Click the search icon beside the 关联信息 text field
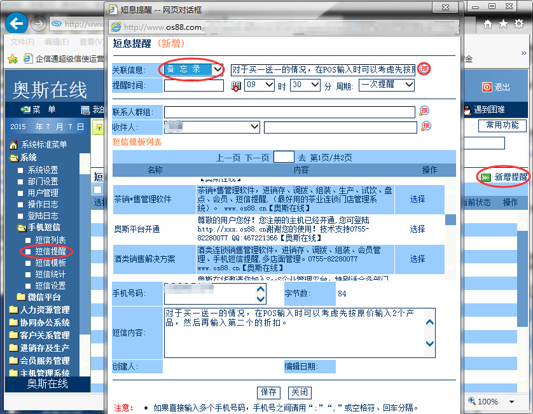 pyautogui.click(x=424, y=69)
